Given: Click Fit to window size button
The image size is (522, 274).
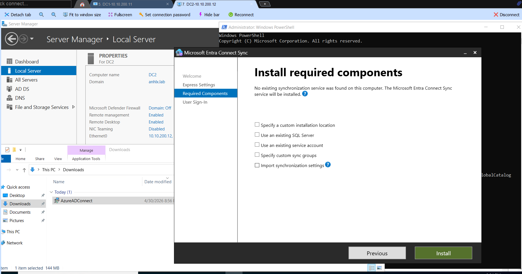Looking at the screenshot, I should (82, 15).
